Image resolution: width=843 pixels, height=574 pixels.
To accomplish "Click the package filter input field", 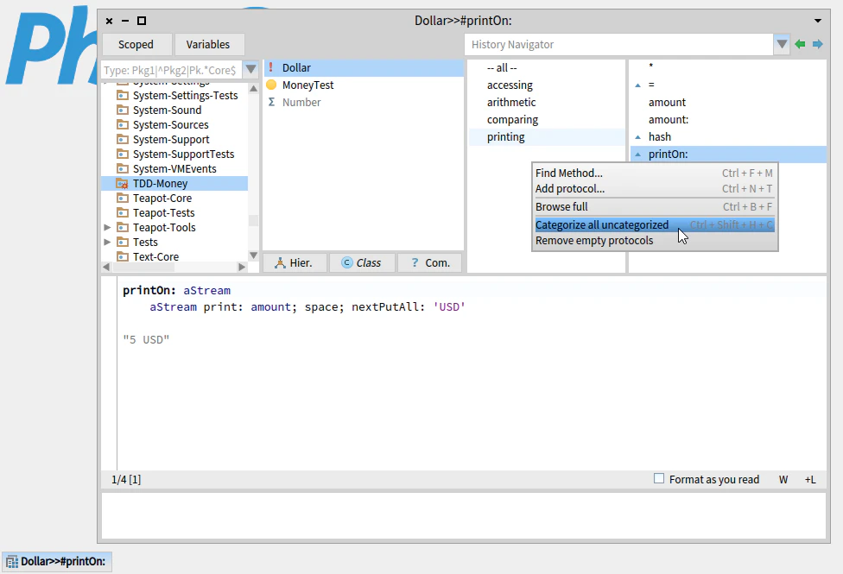I will (x=172, y=70).
